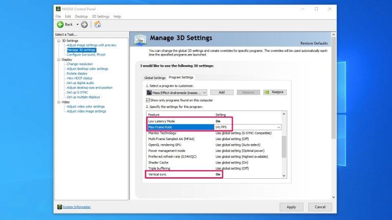
Task: Click the NVIDIA icon on Restore button
Action: (x=267, y=92)
